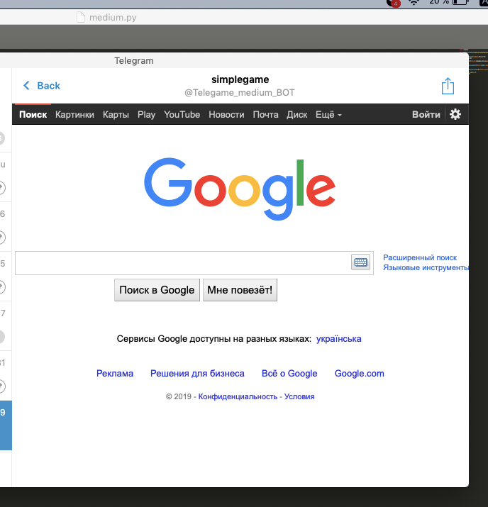Click the Поиск в Google button
This screenshot has height=507, width=488.
point(157,290)
